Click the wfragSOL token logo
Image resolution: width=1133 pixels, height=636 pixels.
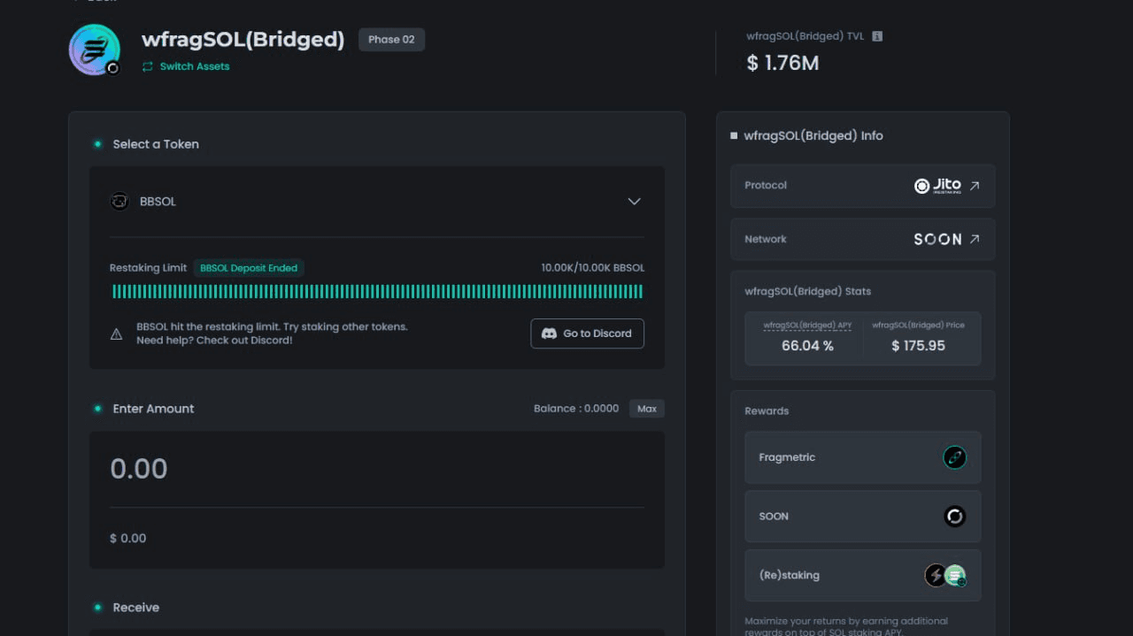(x=95, y=50)
